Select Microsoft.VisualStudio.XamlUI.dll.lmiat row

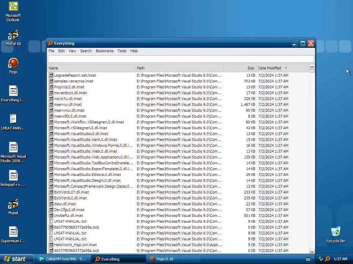coord(179,140)
